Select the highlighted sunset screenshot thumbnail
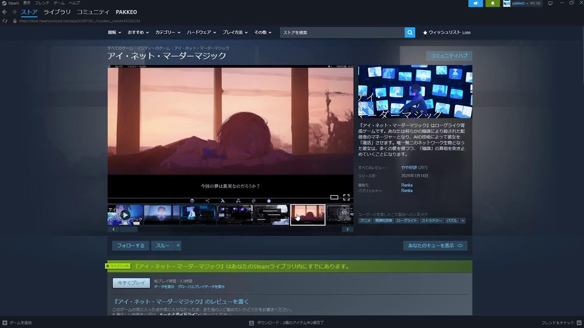 tap(308, 215)
